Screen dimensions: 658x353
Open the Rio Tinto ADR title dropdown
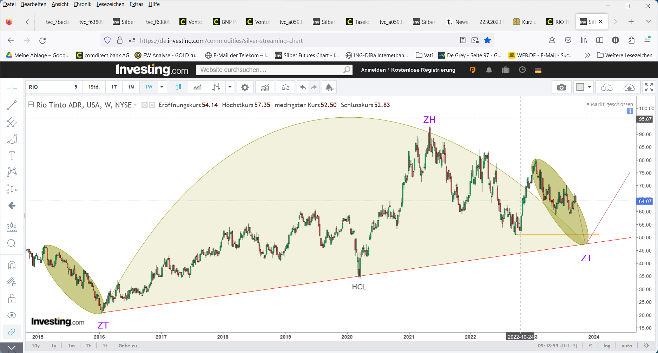click(135, 105)
